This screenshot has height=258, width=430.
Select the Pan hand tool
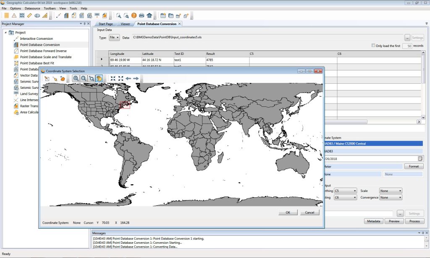tap(99, 78)
